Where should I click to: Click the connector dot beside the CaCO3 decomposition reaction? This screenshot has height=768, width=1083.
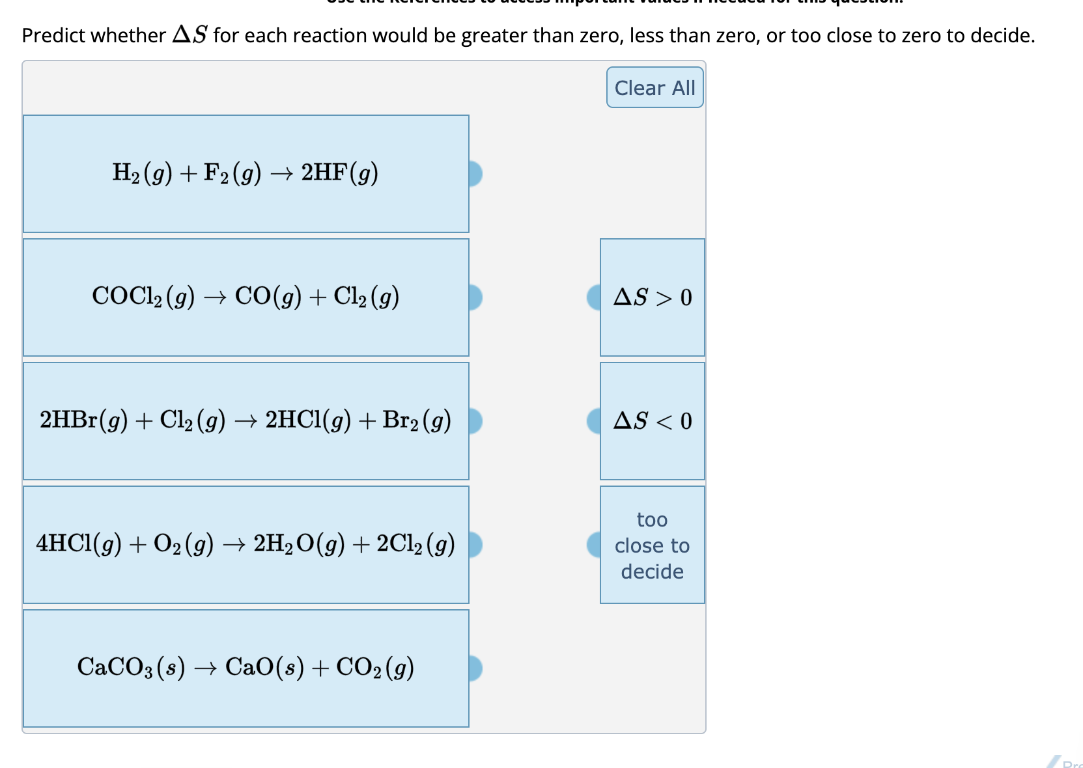coord(475,667)
